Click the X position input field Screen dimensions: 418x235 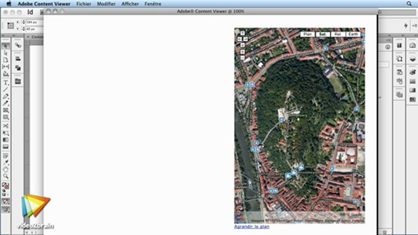click(34, 22)
